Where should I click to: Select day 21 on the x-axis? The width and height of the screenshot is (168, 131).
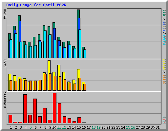pos(108,127)
